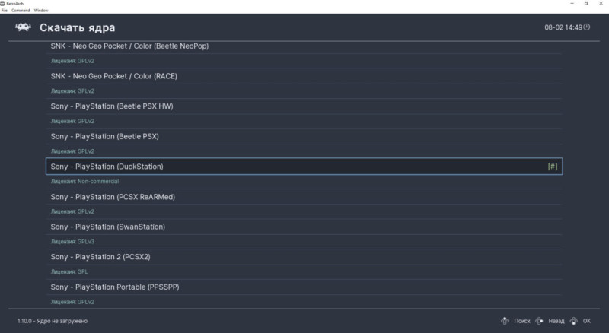The height and width of the screenshot is (333, 609).
Task: Click the RetroArch invader logo icon
Action: pos(23,27)
